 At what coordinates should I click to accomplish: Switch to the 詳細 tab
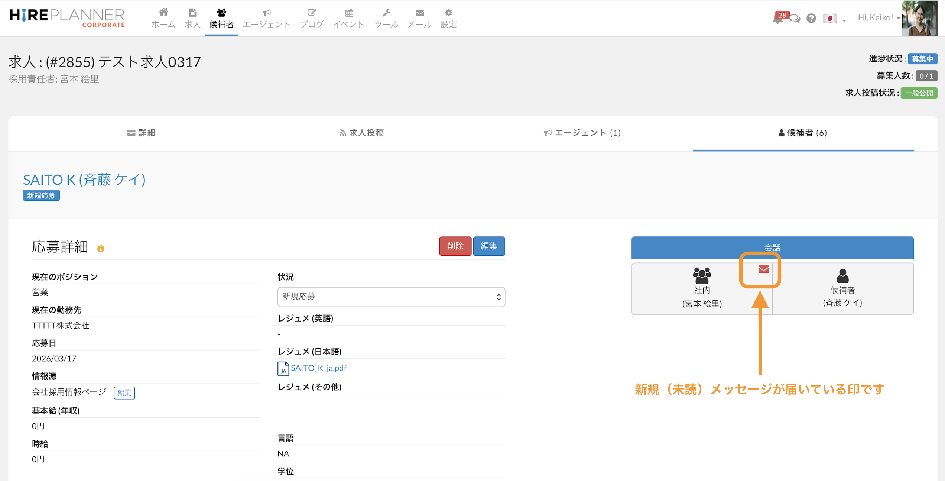142,133
